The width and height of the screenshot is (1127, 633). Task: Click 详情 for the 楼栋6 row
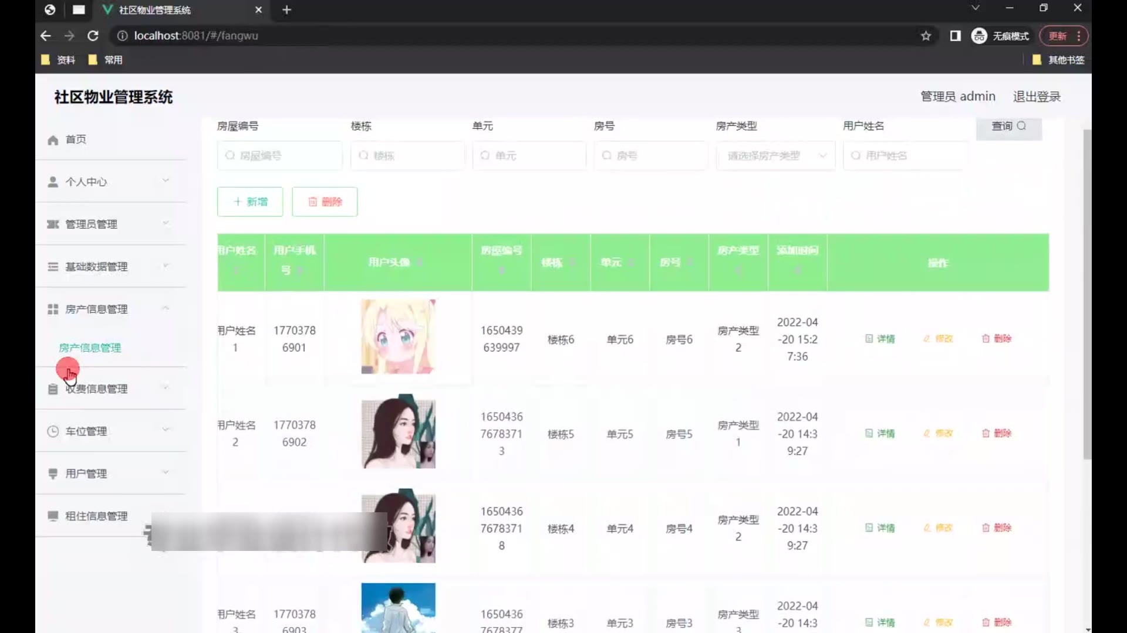point(880,339)
